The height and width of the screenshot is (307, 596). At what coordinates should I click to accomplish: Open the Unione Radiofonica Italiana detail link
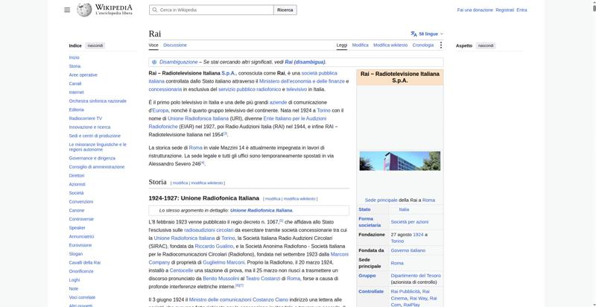[x=261, y=210]
